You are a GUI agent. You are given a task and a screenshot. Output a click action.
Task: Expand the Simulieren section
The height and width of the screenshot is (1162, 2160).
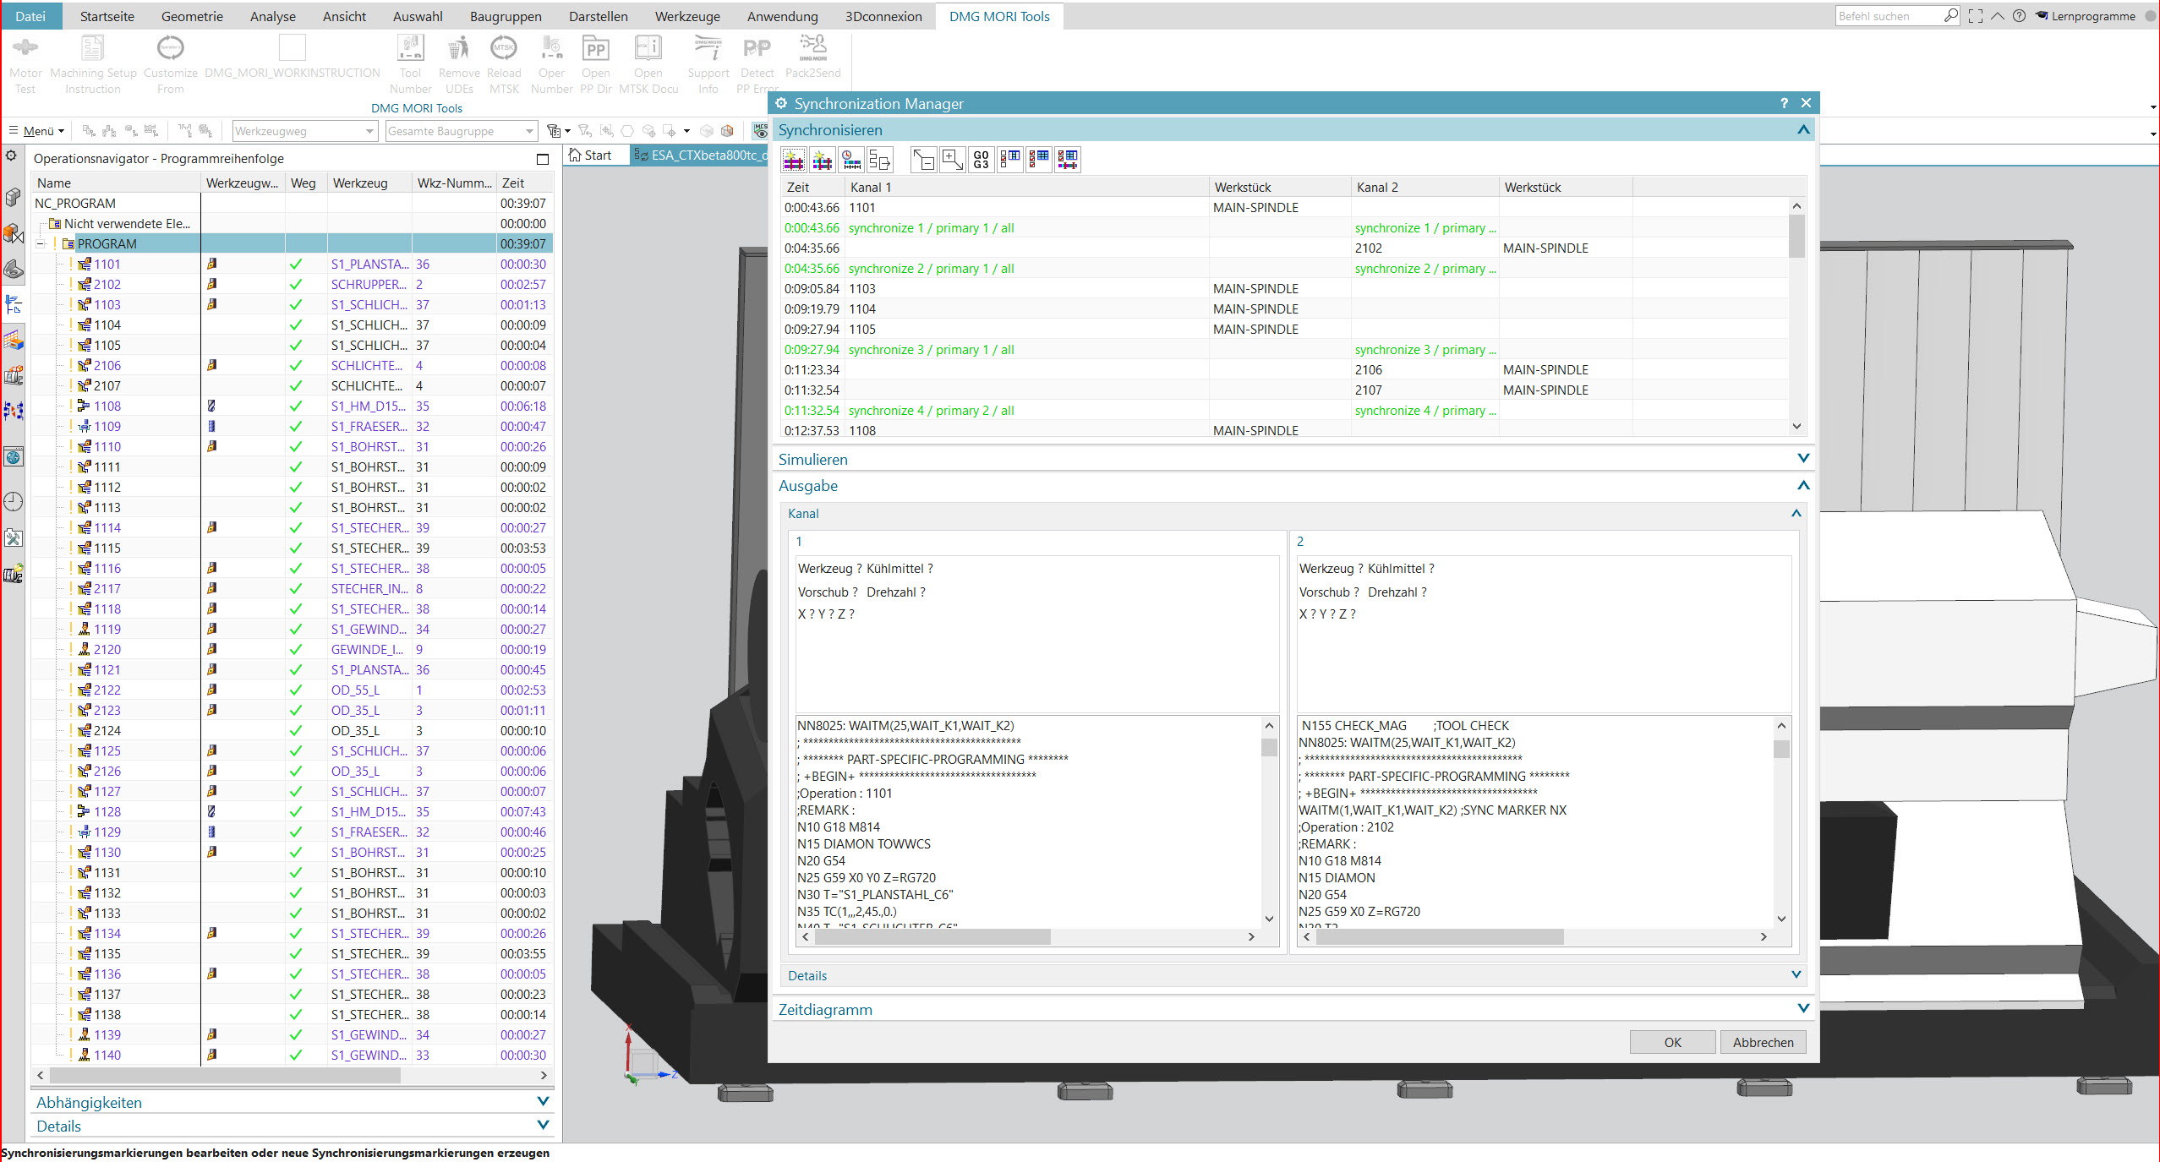point(1803,458)
